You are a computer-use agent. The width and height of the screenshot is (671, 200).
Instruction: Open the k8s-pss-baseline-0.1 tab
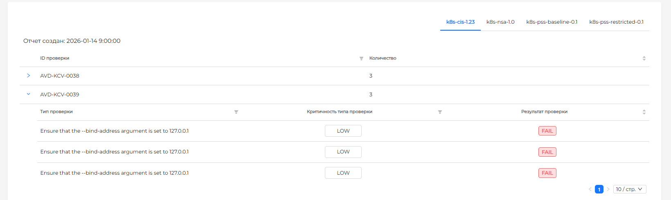(552, 22)
